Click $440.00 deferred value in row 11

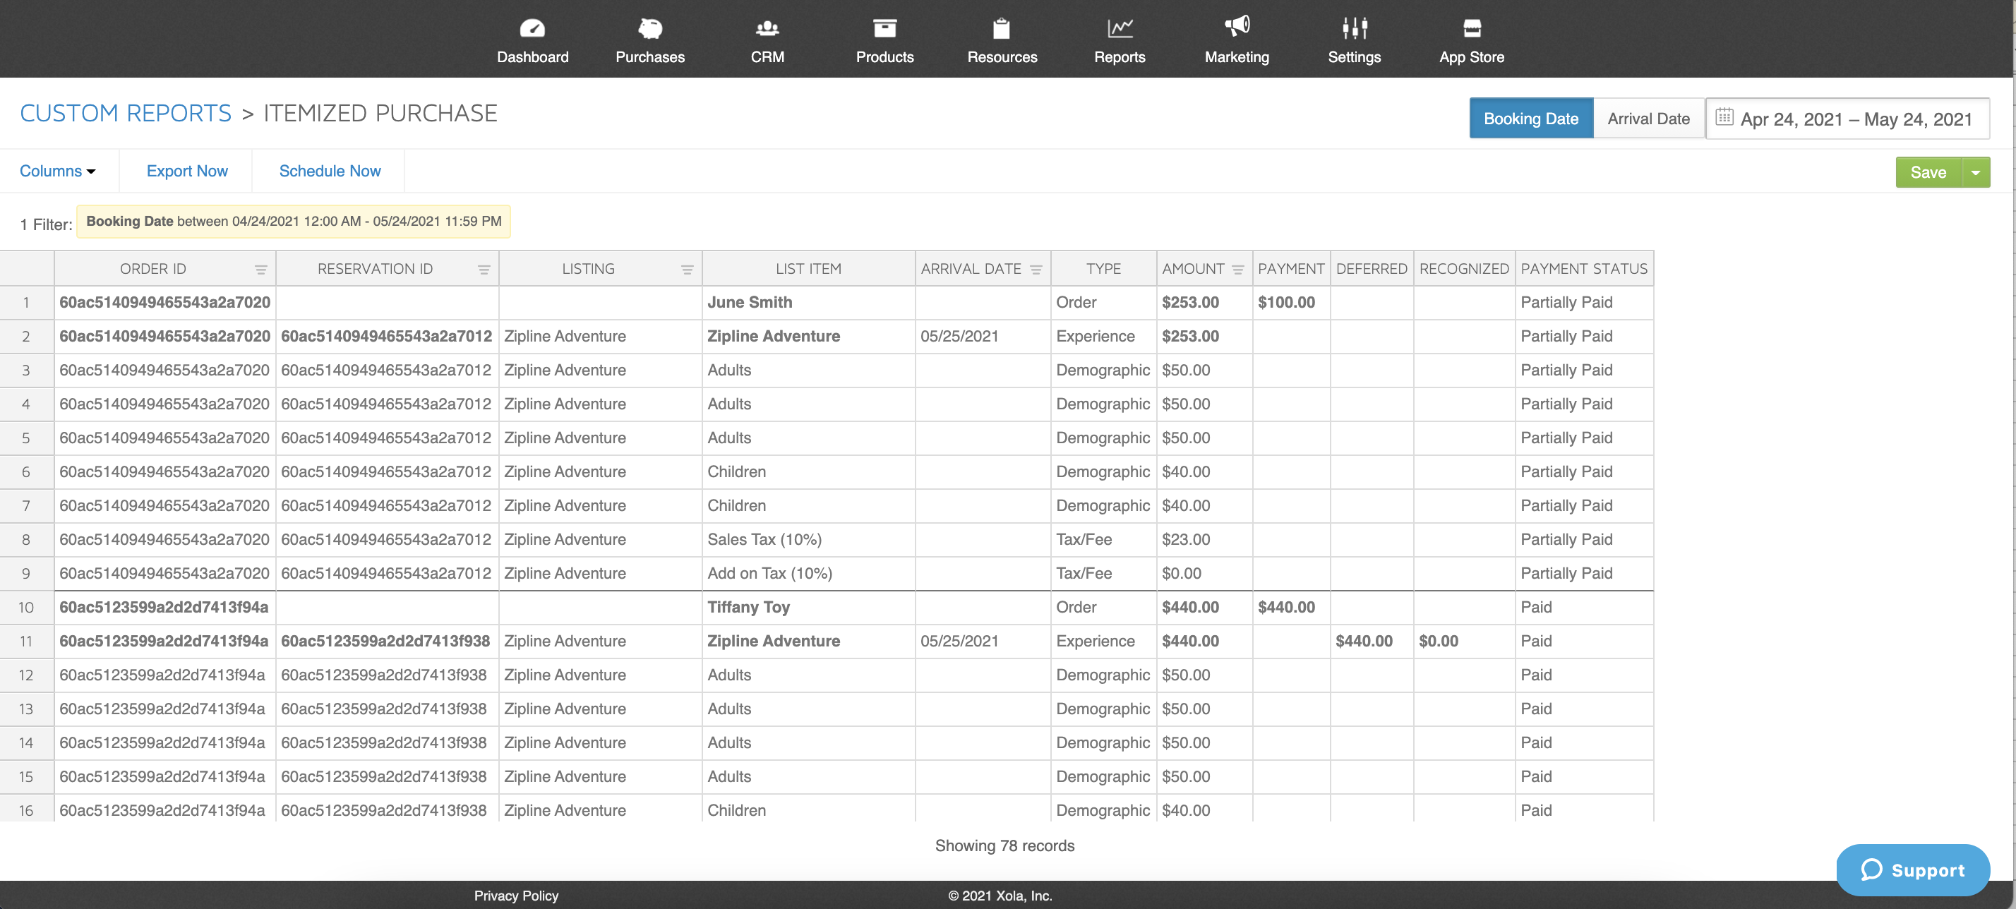coord(1364,642)
